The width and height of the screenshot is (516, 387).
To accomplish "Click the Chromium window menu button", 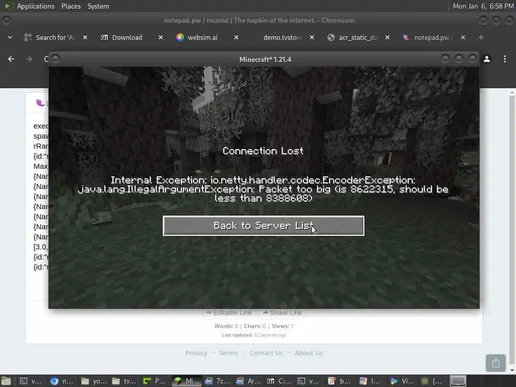I will tap(6, 20).
